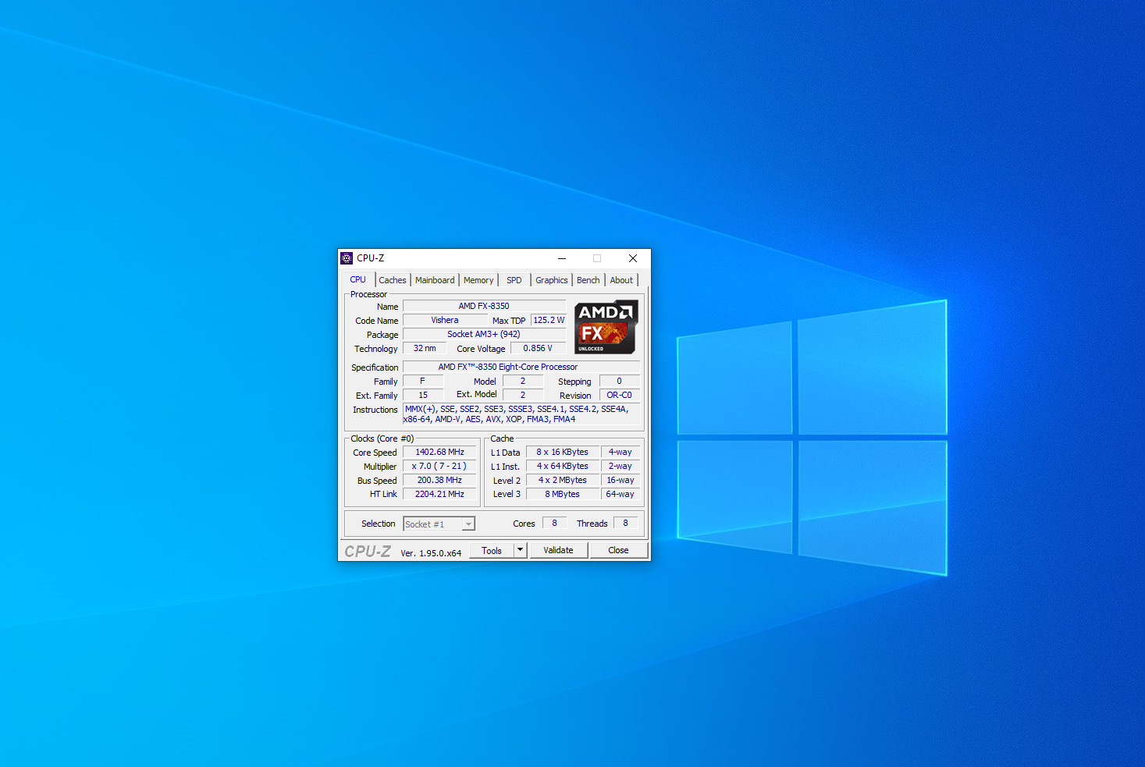The image size is (1145, 767).
Task: Click the Cores count value 8
Action: (x=555, y=523)
